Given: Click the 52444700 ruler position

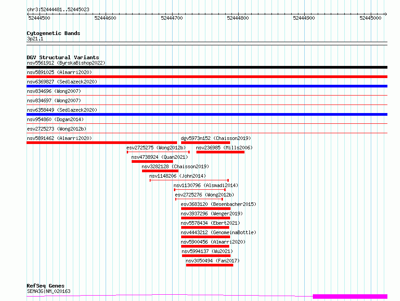Looking at the screenshot, I should coord(172,18).
